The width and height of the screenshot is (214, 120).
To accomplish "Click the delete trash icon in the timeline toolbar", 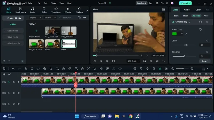I will [x=26, y=69].
